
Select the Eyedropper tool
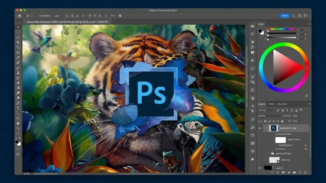tap(18, 58)
